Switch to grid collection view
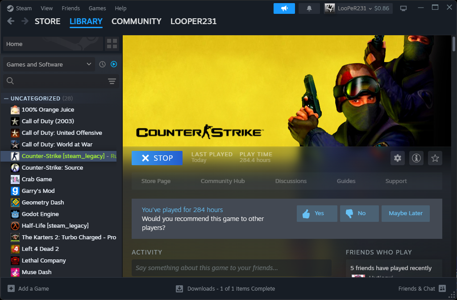The width and height of the screenshot is (457, 300). [x=112, y=44]
